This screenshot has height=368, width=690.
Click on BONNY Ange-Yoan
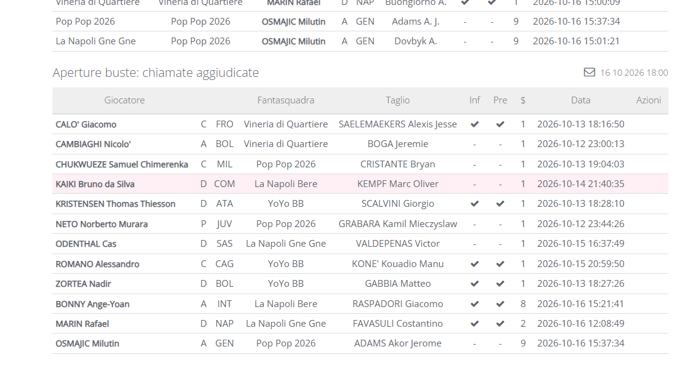tap(92, 304)
